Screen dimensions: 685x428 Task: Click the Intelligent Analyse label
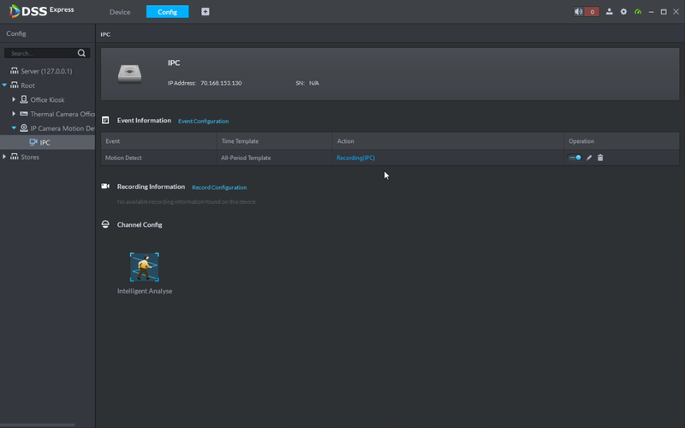coord(145,291)
